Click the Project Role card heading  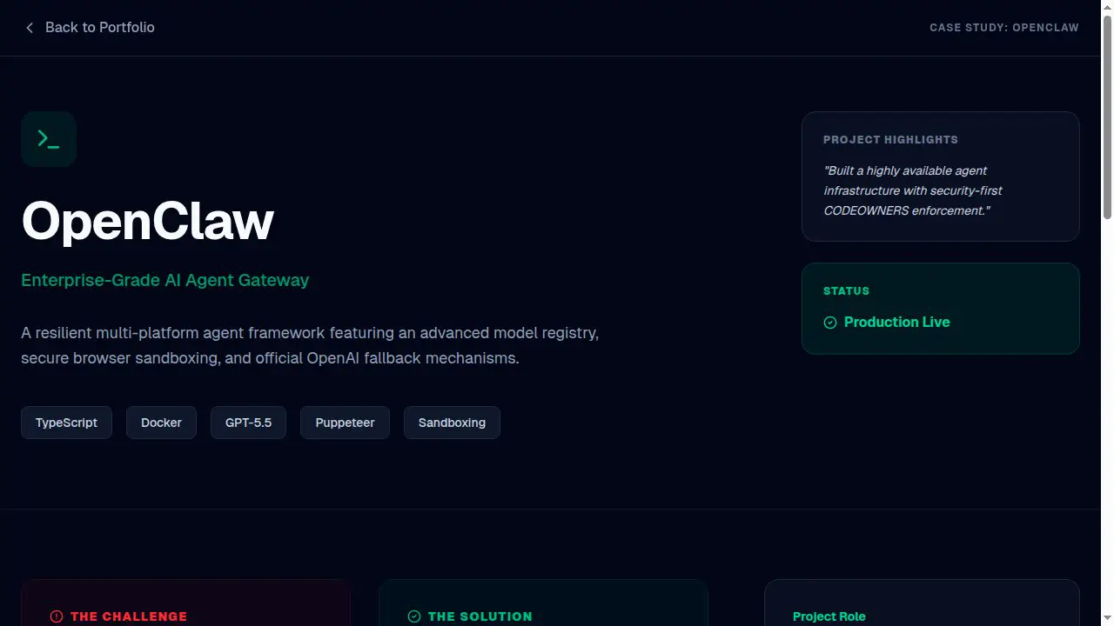click(x=829, y=616)
